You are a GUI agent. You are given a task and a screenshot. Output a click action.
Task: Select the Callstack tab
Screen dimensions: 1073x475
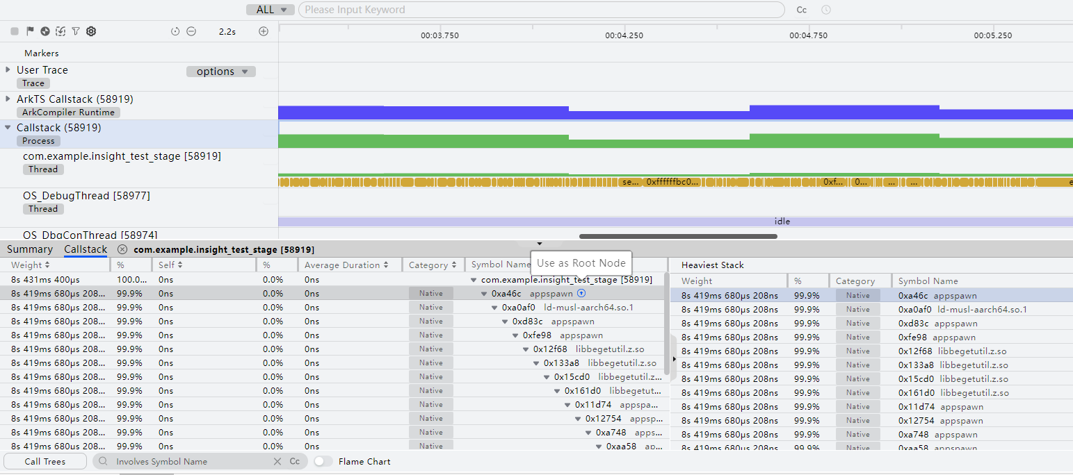coord(86,249)
